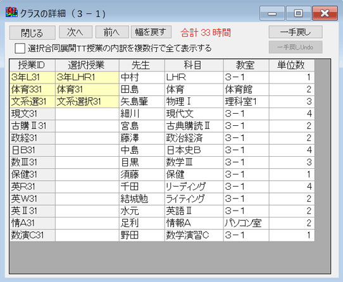This screenshot has width=343, height=282.
Task: Select the 先生 column header
Action: [x=142, y=65]
